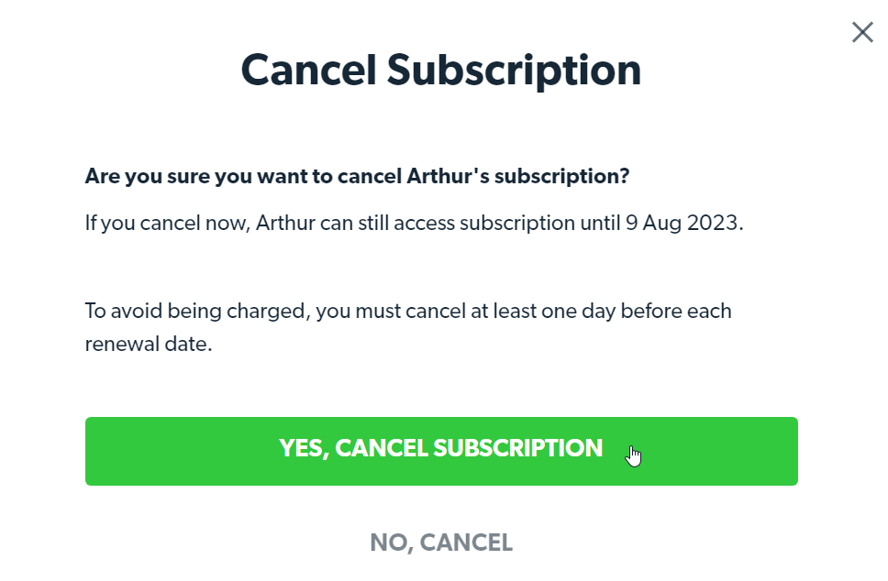
Task: Click the "If you cancel now" sentence
Action: click(414, 224)
